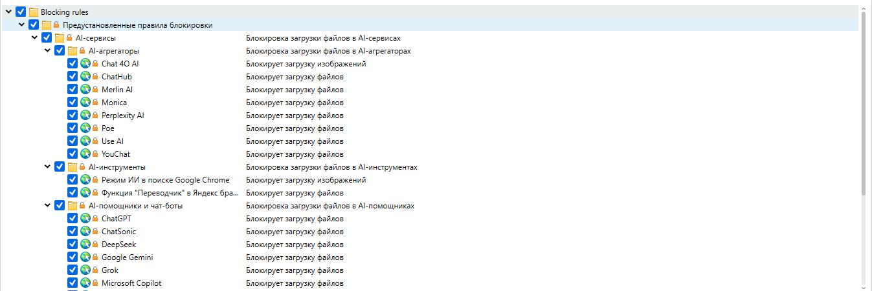Click the globe icon beside Microsoft Copilot

(85, 283)
